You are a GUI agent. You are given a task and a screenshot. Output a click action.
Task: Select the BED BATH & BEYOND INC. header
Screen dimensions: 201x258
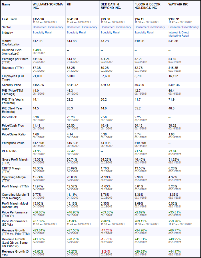pos(111,6)
